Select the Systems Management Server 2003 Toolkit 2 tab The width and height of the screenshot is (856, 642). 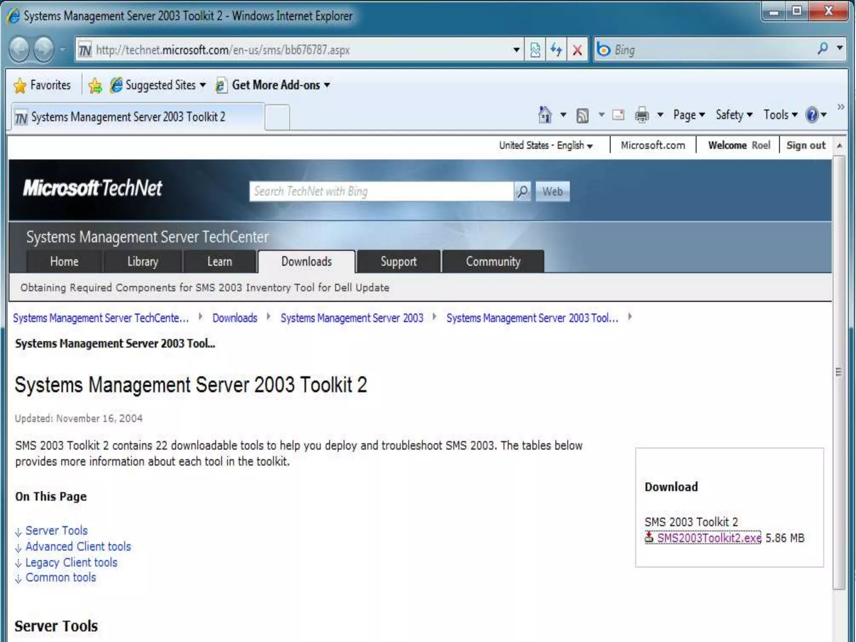tap(138, 117)
